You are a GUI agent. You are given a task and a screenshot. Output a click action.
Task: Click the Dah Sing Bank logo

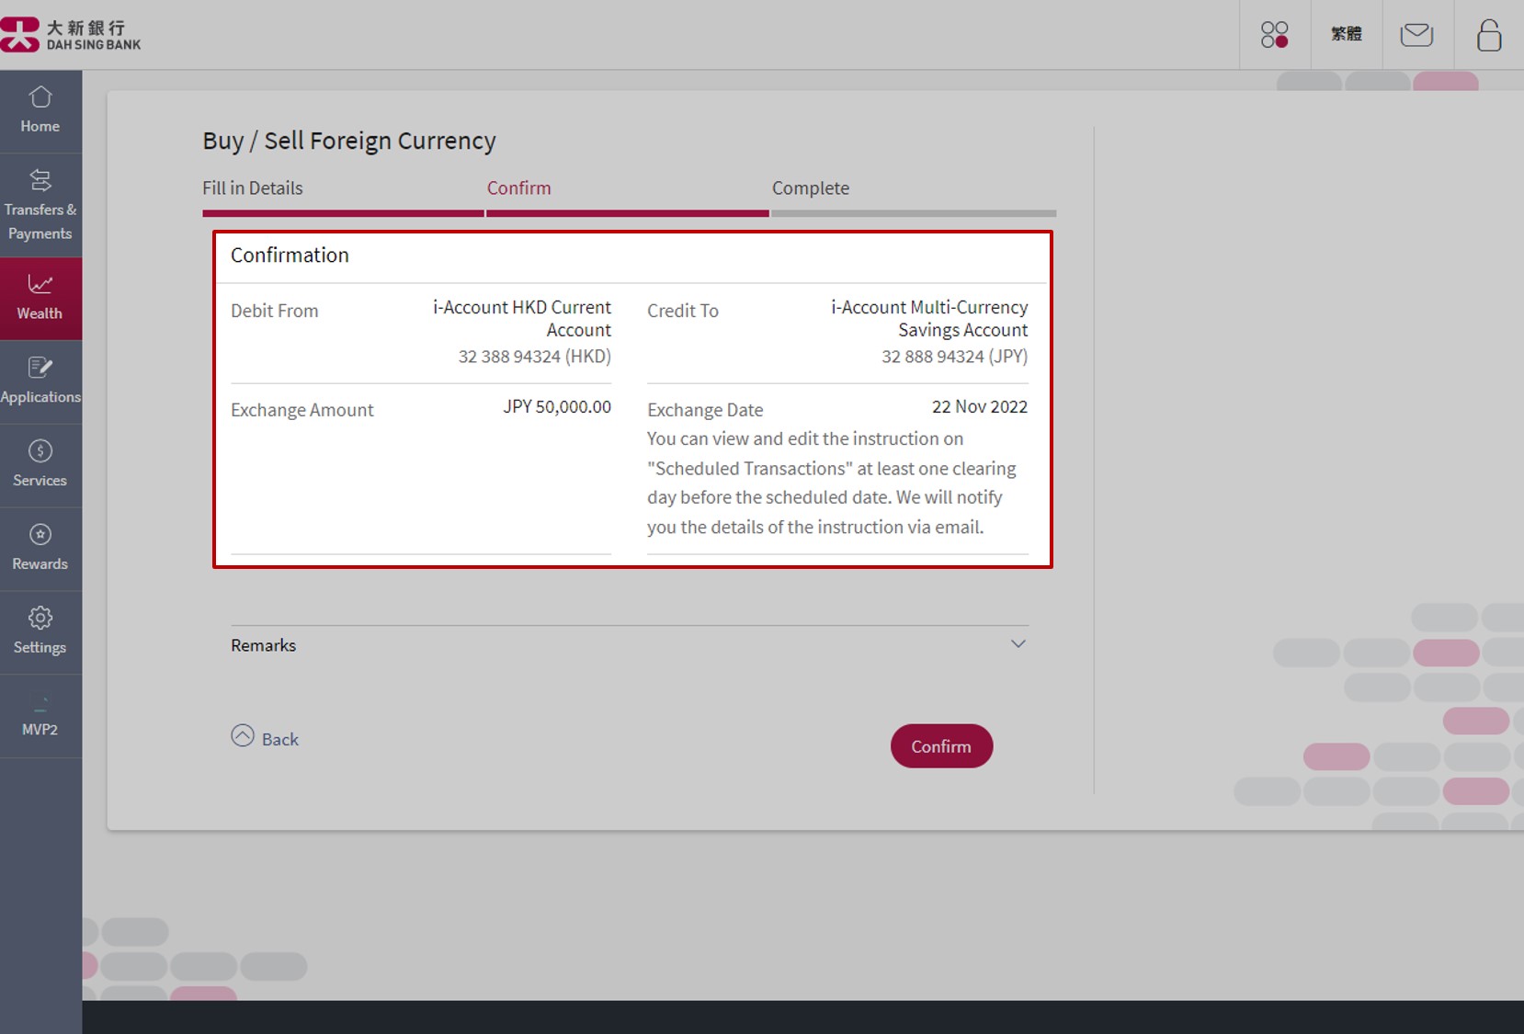[71, 35]
